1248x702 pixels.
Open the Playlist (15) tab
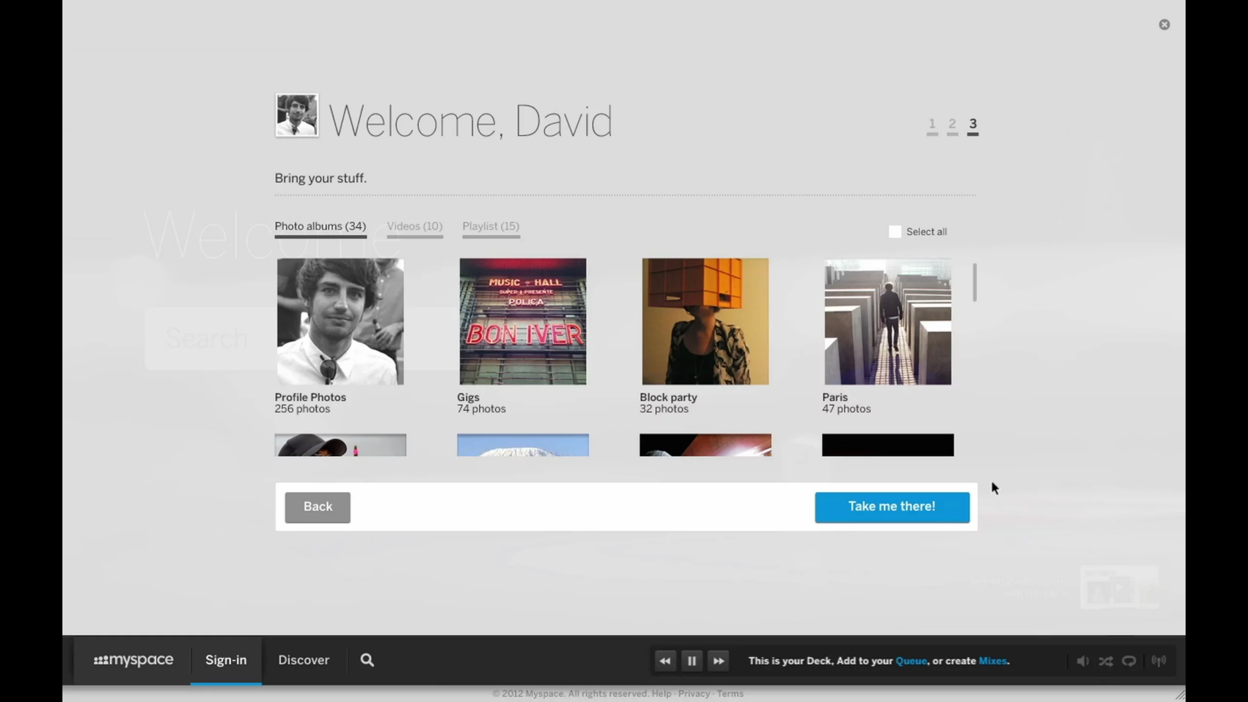[490, 226]
